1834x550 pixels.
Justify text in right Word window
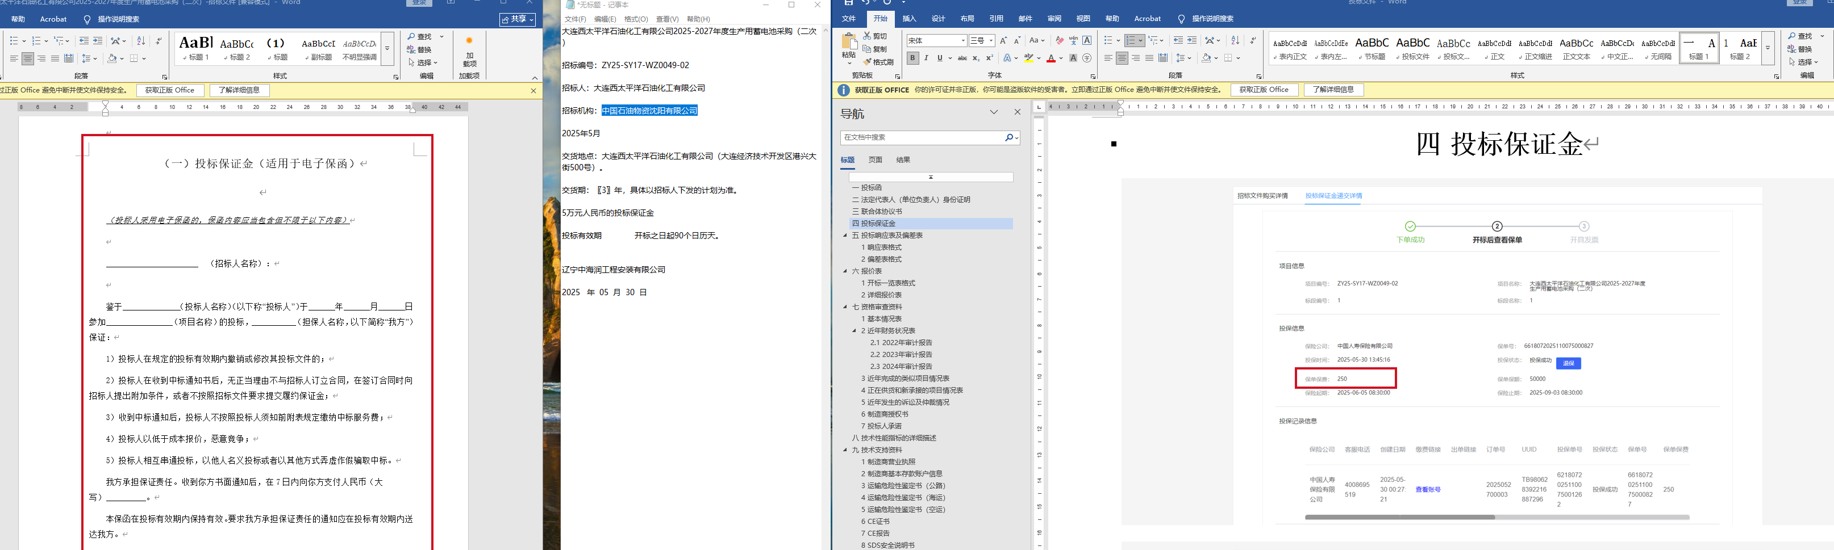(1149, 58)
